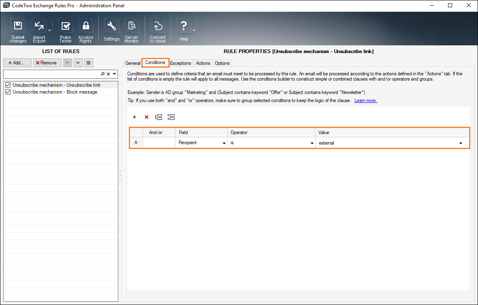Image resolution: width=478 pixels, height=305 pixels.
Task: Switch to the Actions tab
Action: click(203, 63)
